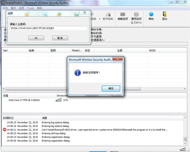The height and width of the screenshot is (152, 190).
Task: Click the 设备 column header
Action: [x=29, y=96]
